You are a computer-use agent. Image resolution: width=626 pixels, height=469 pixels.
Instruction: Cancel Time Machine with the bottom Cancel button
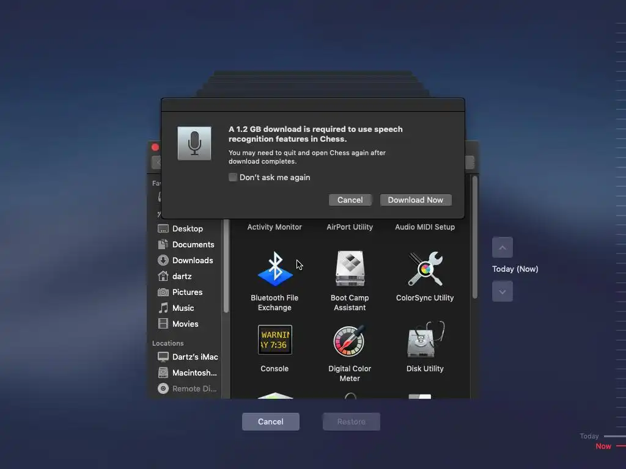(x=271, y=421)
